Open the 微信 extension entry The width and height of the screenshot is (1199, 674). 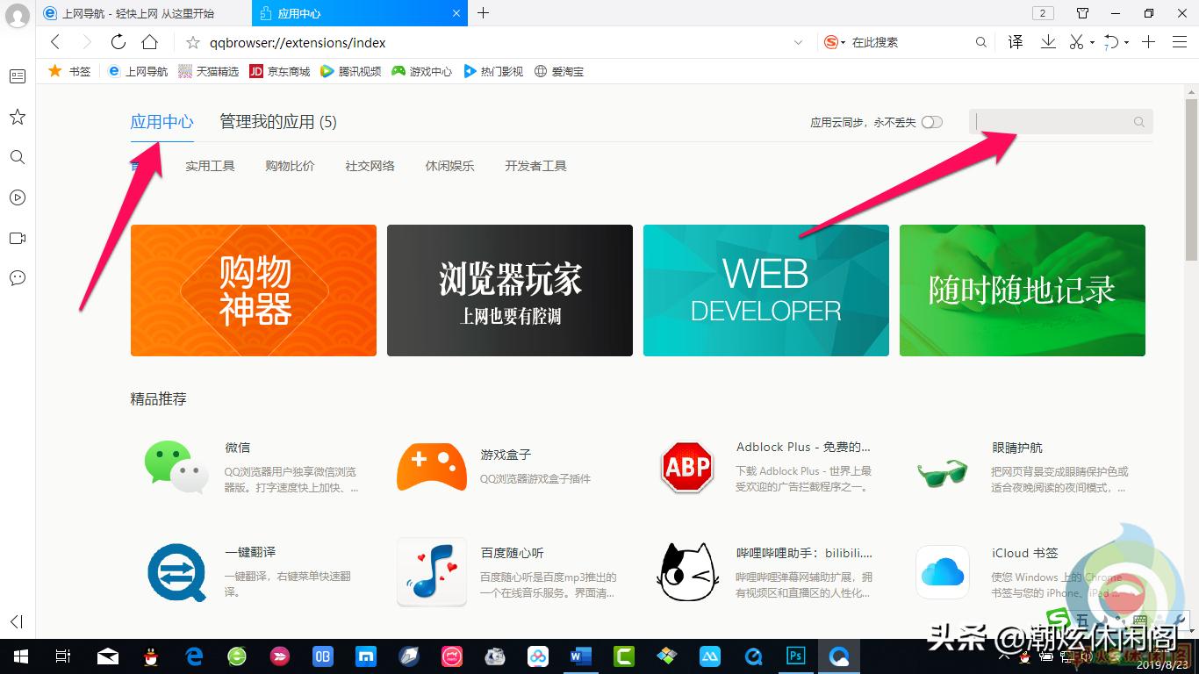[x=238, y=448]
